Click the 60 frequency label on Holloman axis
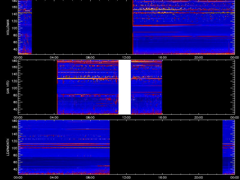240x180 pixels. click(x=15, y=42)
